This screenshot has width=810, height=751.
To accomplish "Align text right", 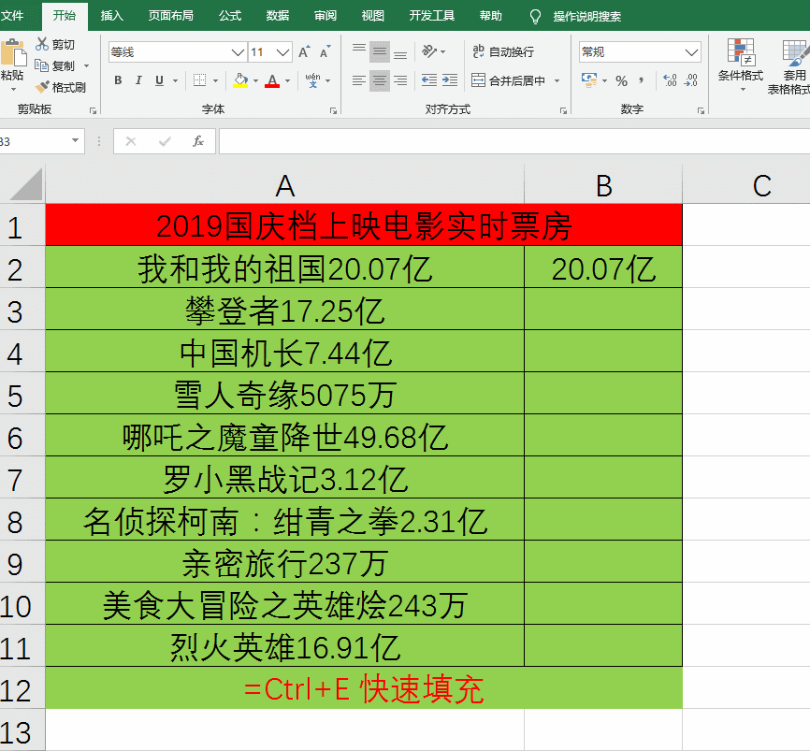I will [x=400, y=80].
